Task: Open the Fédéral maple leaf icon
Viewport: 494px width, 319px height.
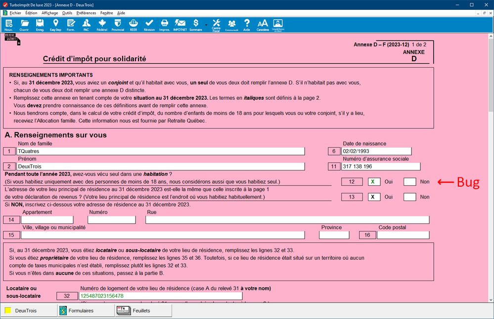Action: (102, 25)
